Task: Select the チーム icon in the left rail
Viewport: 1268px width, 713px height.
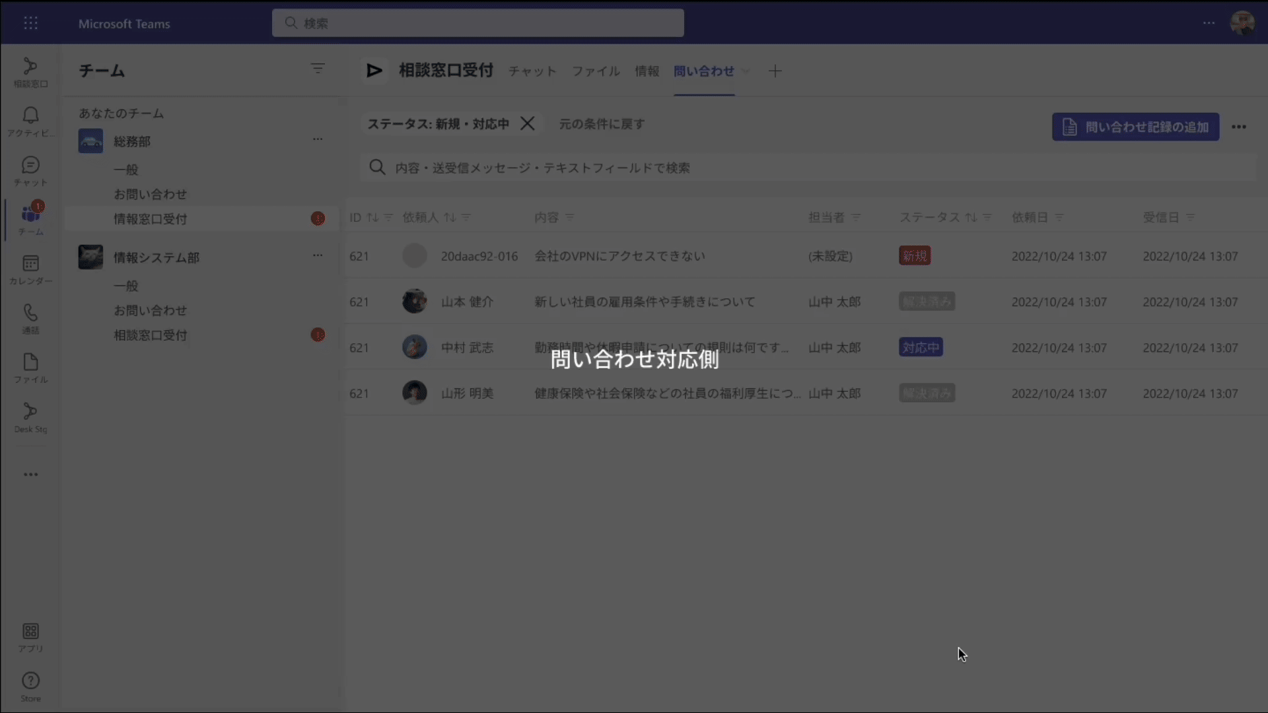Action: tap(30, 220)
